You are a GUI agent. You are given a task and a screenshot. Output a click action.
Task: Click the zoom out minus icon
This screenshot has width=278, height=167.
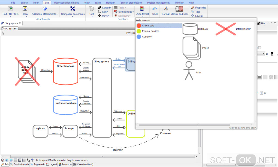point(11,160)
